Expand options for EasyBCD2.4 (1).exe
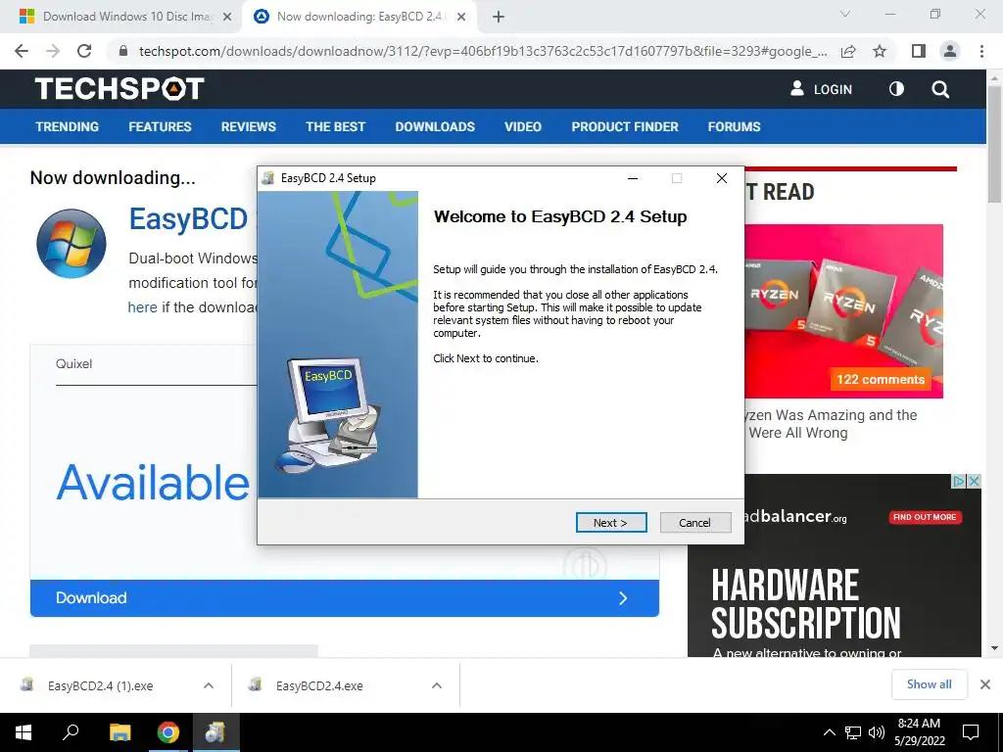 (209, 685)
